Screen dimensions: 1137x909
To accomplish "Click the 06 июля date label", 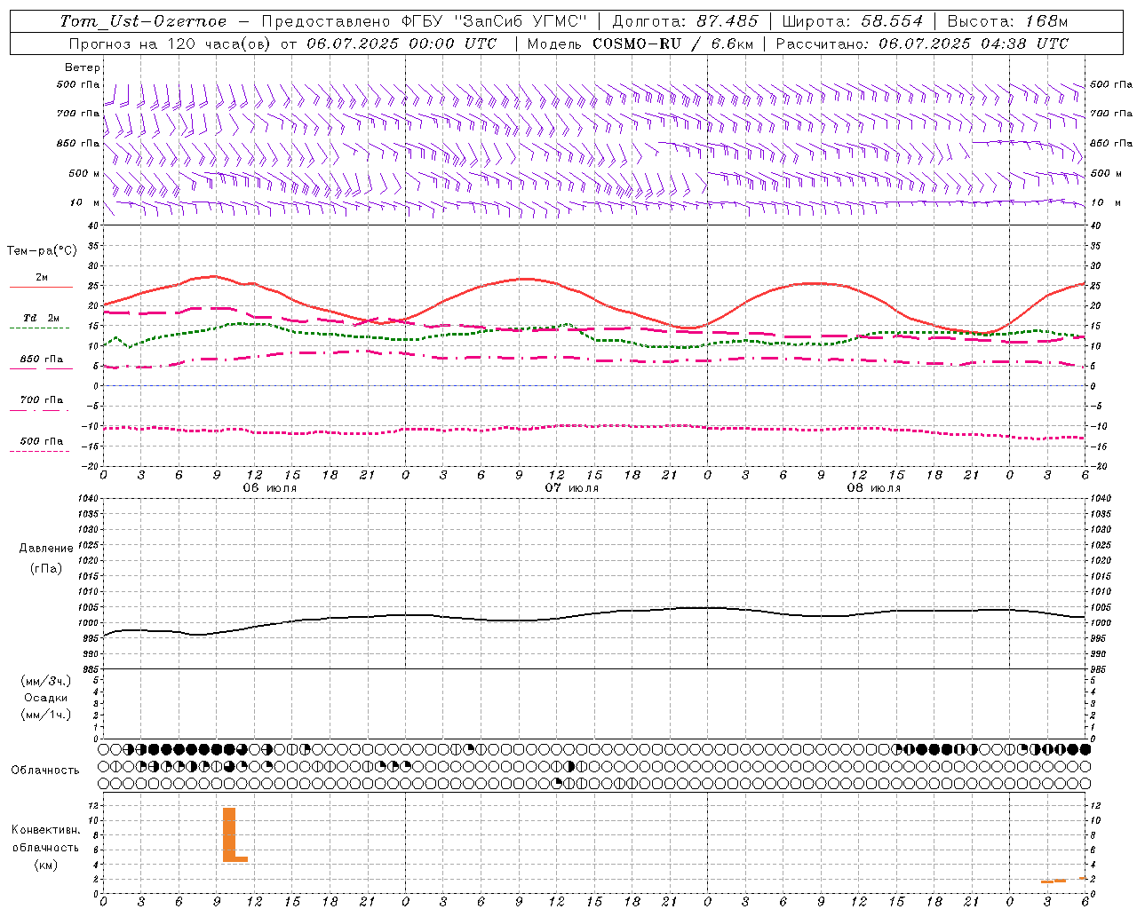I will (x=270, y=488).
